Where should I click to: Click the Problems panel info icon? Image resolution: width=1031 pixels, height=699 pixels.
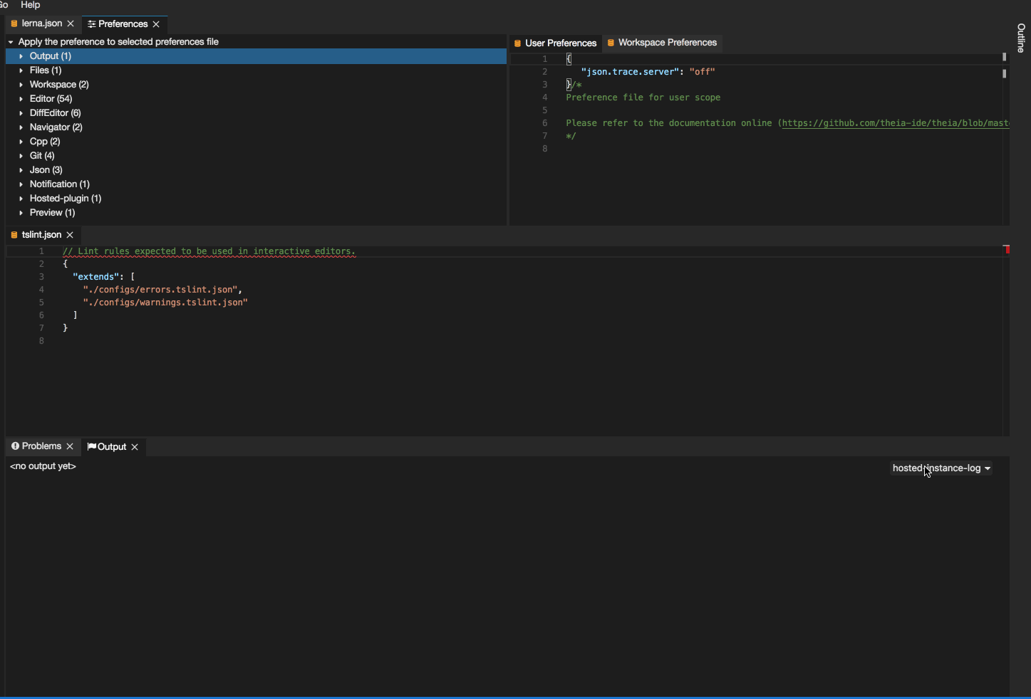coord(15,446)
